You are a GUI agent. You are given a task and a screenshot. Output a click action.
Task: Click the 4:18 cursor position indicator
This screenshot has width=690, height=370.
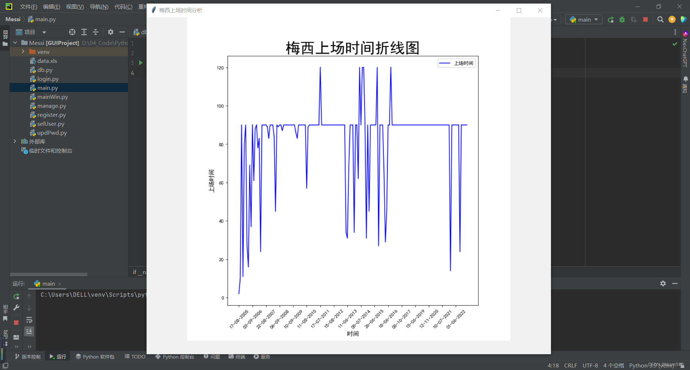coord(553,365)
